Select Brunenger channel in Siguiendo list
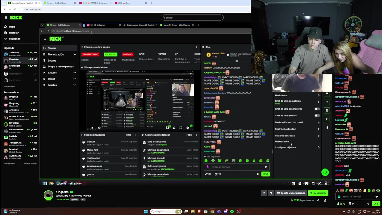 click(x=20, y=67)
